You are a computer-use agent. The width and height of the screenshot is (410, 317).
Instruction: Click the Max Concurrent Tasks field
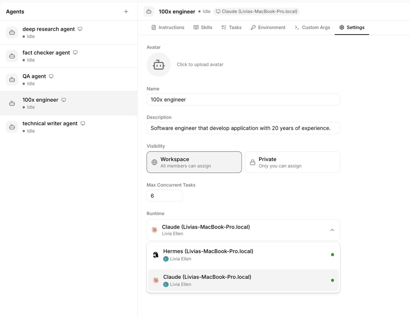pos(165,196)
